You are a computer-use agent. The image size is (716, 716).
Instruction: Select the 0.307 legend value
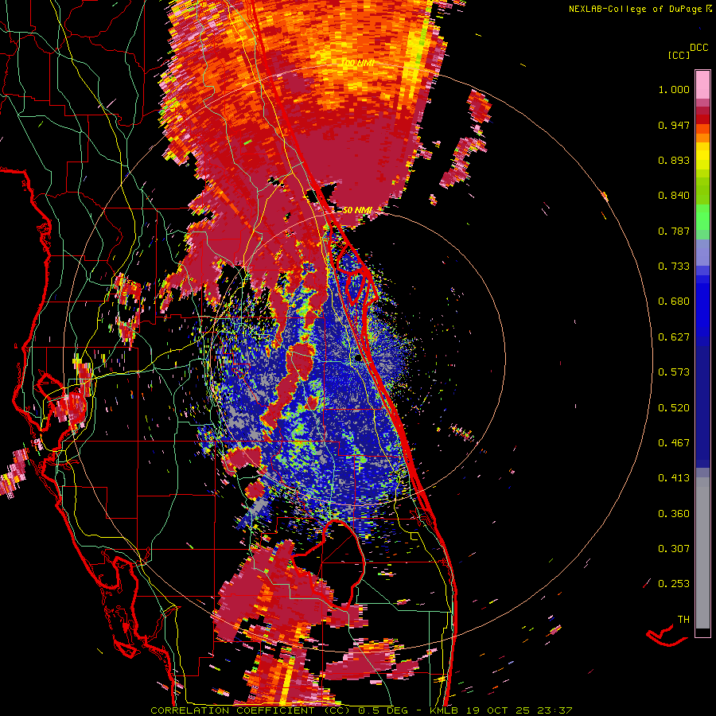(674, 549)
